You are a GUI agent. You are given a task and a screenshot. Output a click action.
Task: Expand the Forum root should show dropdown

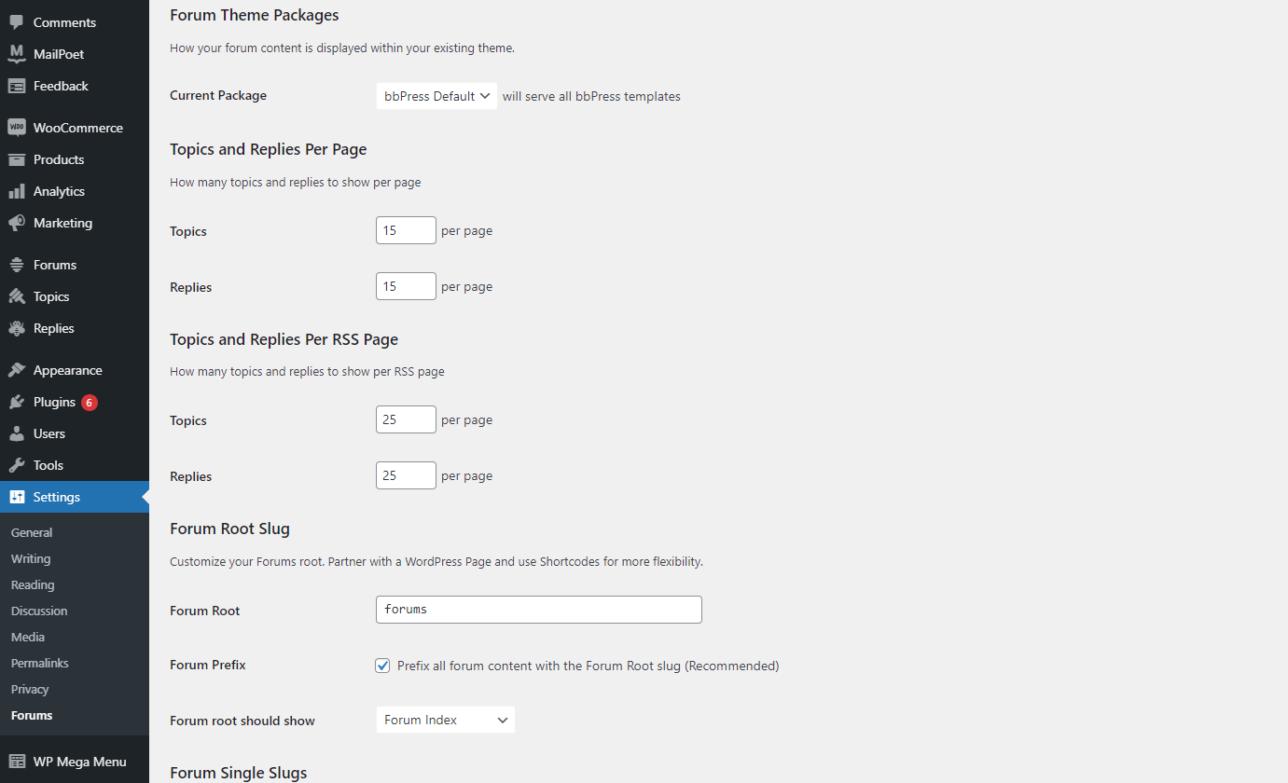point(446,720)
